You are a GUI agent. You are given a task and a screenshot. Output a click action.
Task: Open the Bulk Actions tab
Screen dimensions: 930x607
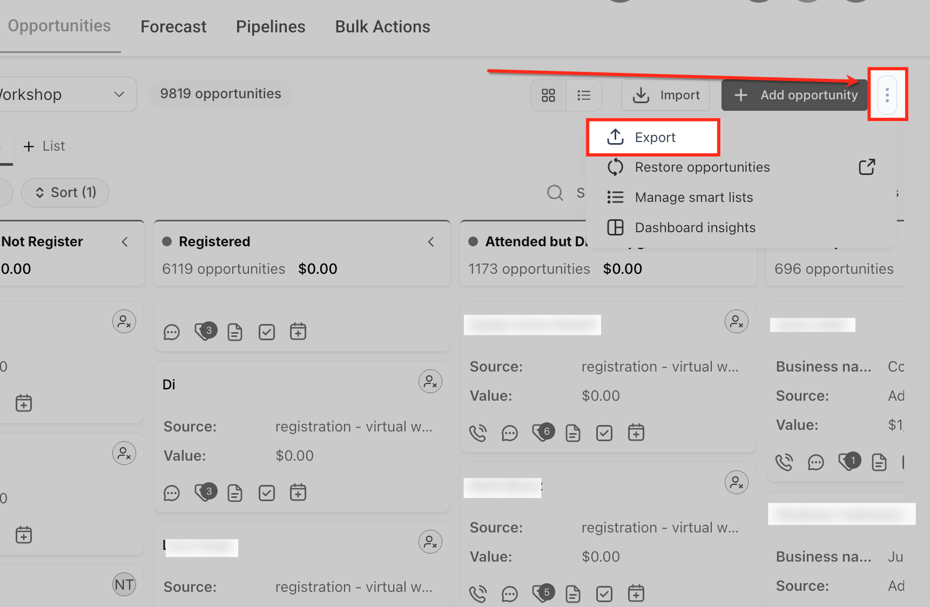382,26
